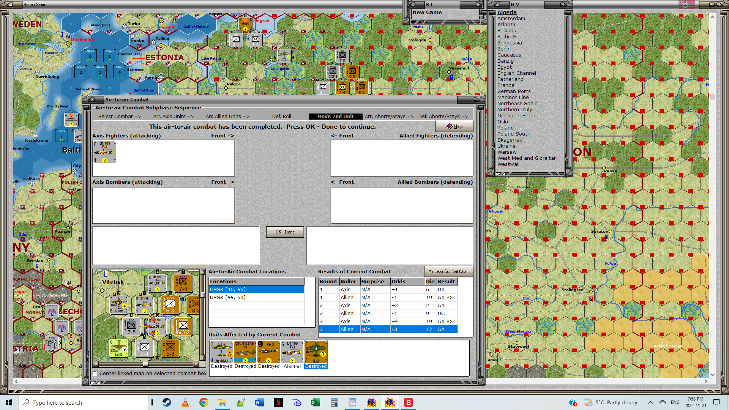Click the Steam icon in the taskbar
The width and height of the screenshot is (729, 410).
pyautogui.click(x=167, y=402)
